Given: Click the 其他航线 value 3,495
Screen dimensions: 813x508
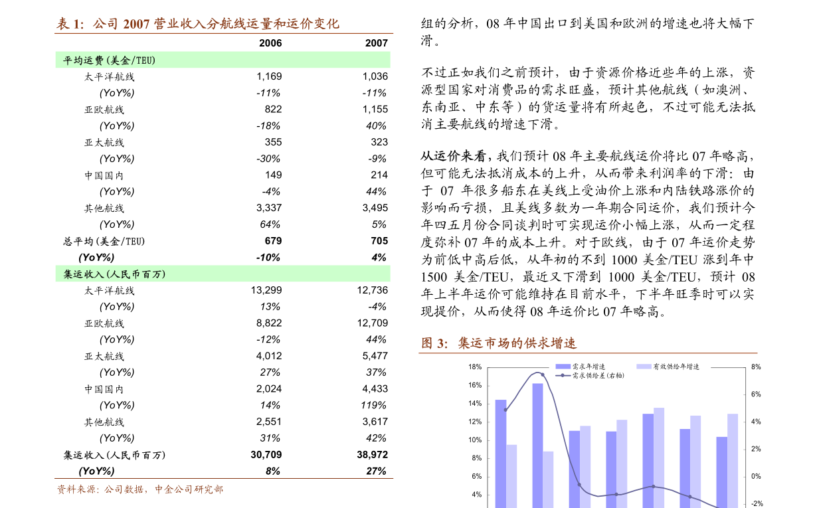Looking at the screenshot, I should point(375,208).
